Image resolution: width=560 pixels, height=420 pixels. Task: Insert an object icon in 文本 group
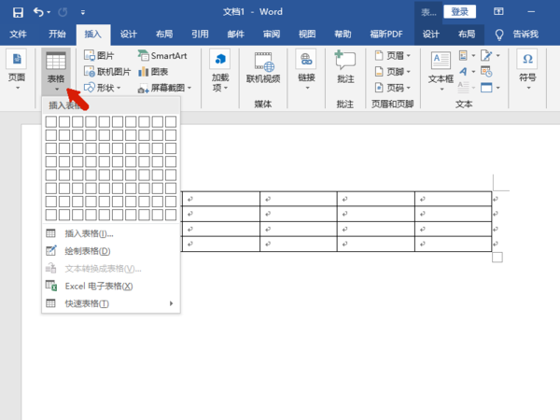[490, 88]
